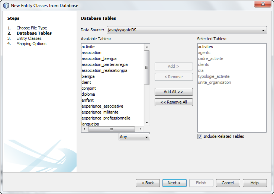Open the Data Source dropdown

[x=187, y=30]
